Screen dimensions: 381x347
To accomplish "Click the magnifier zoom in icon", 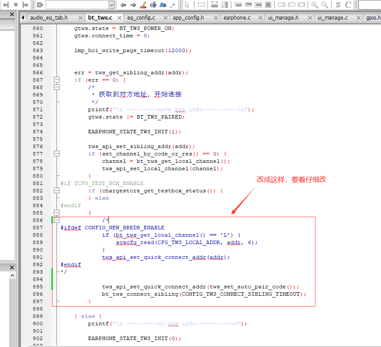I will (315, 5).
